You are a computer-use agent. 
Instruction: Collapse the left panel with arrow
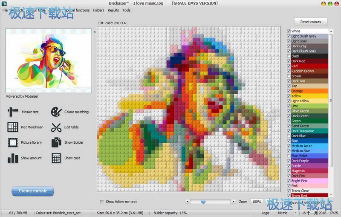[x=95, y=31]
